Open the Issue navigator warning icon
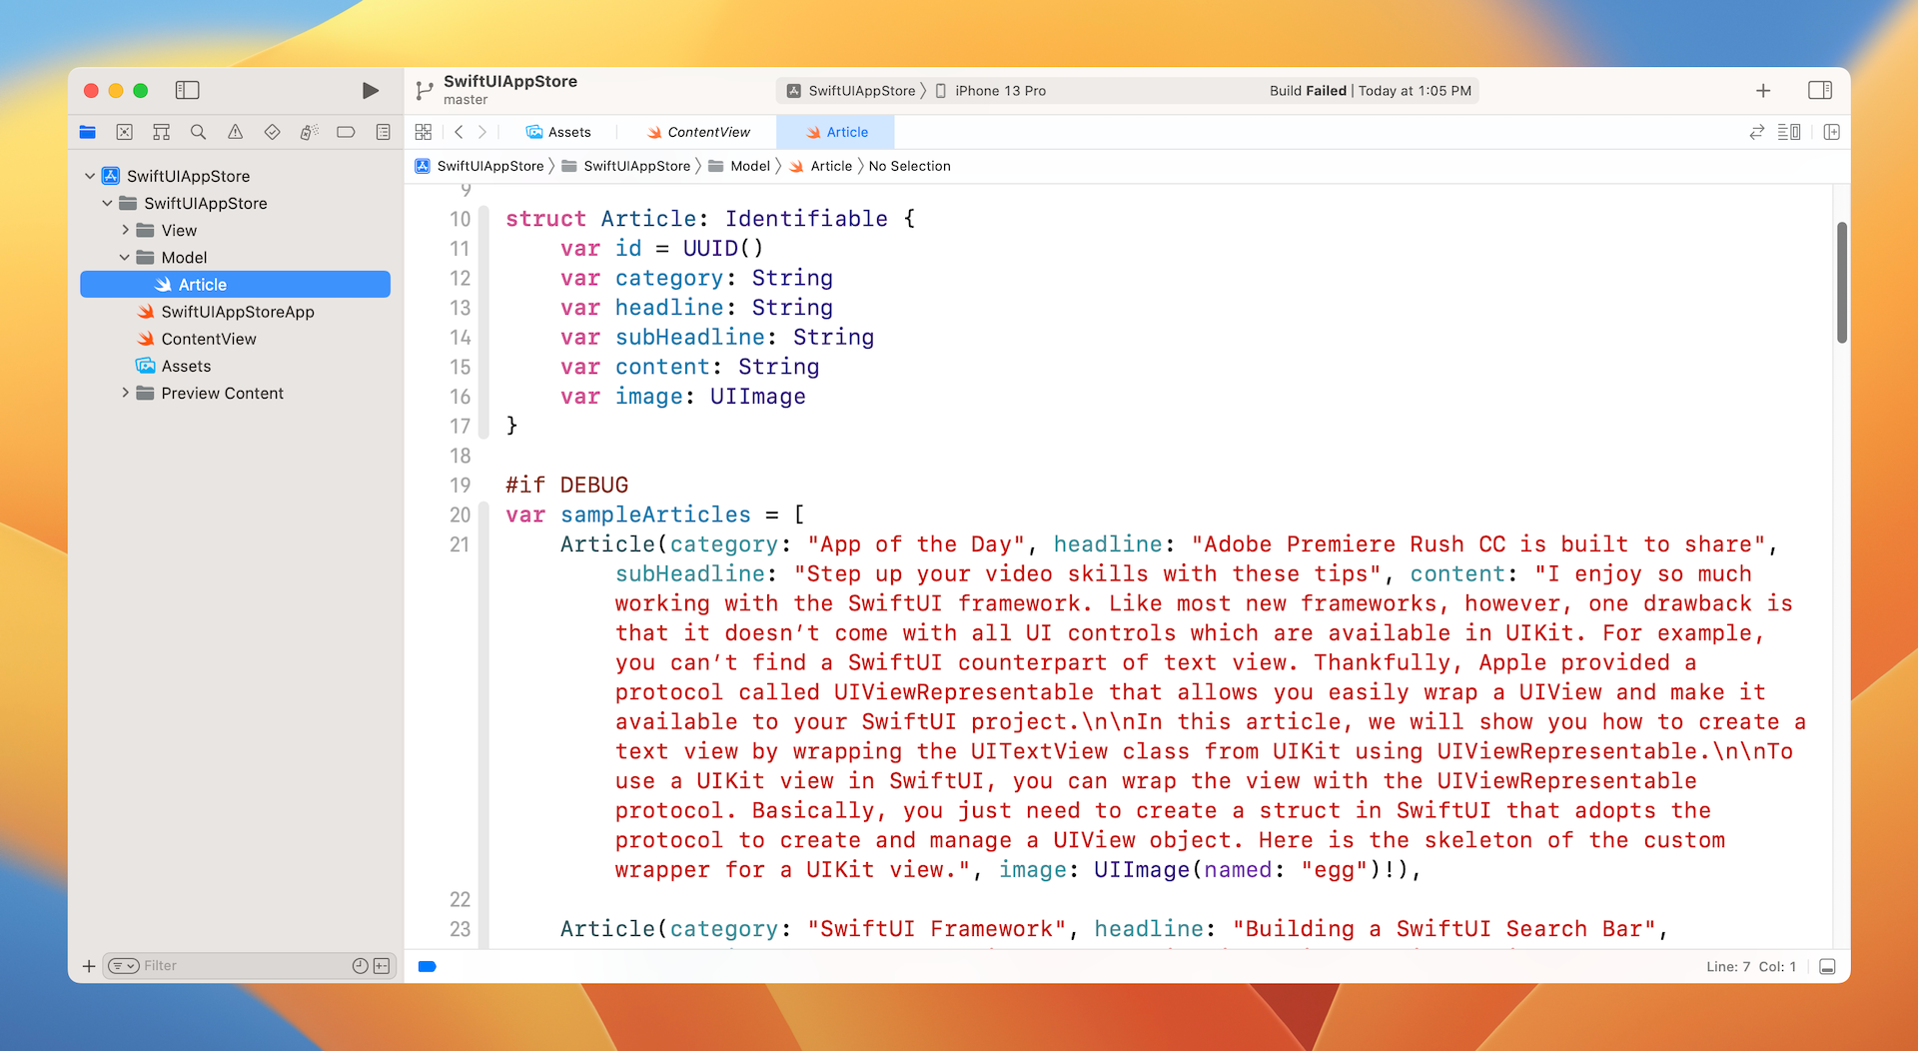The height and width of the screenshot is (1051, 1918). 235,132
